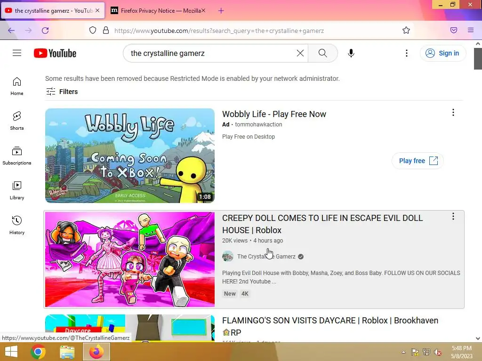Click the network tray icon
Viewport: 482px width, 361px height.
(x=426, y=352)
